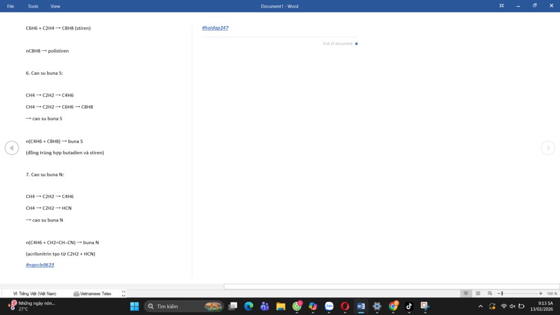Open the #hoidap247 hyperlink
The image size is (560, 315).
[215, 28]
